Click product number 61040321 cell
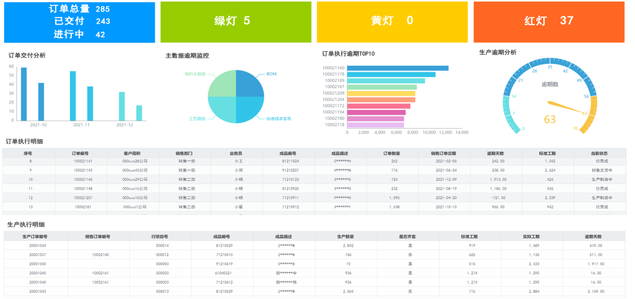The image size is (635, 299). tap(224, 273)
